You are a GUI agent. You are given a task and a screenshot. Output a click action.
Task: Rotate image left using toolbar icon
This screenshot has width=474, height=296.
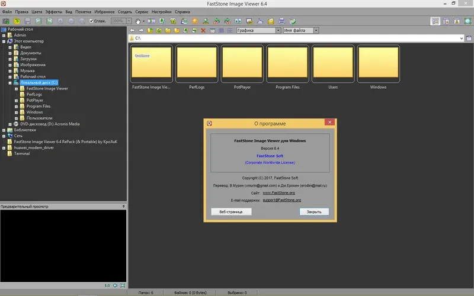click(x=216, y=21)
